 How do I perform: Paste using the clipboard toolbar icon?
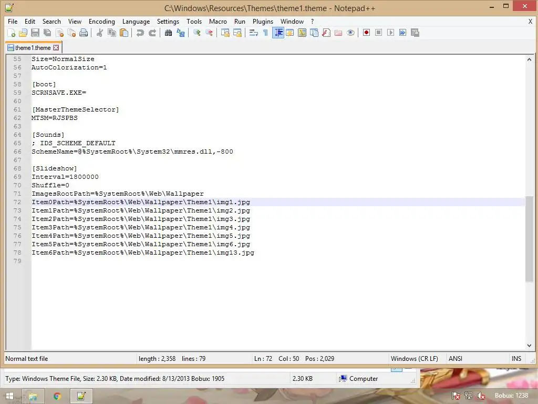click(x=124, y=33)
